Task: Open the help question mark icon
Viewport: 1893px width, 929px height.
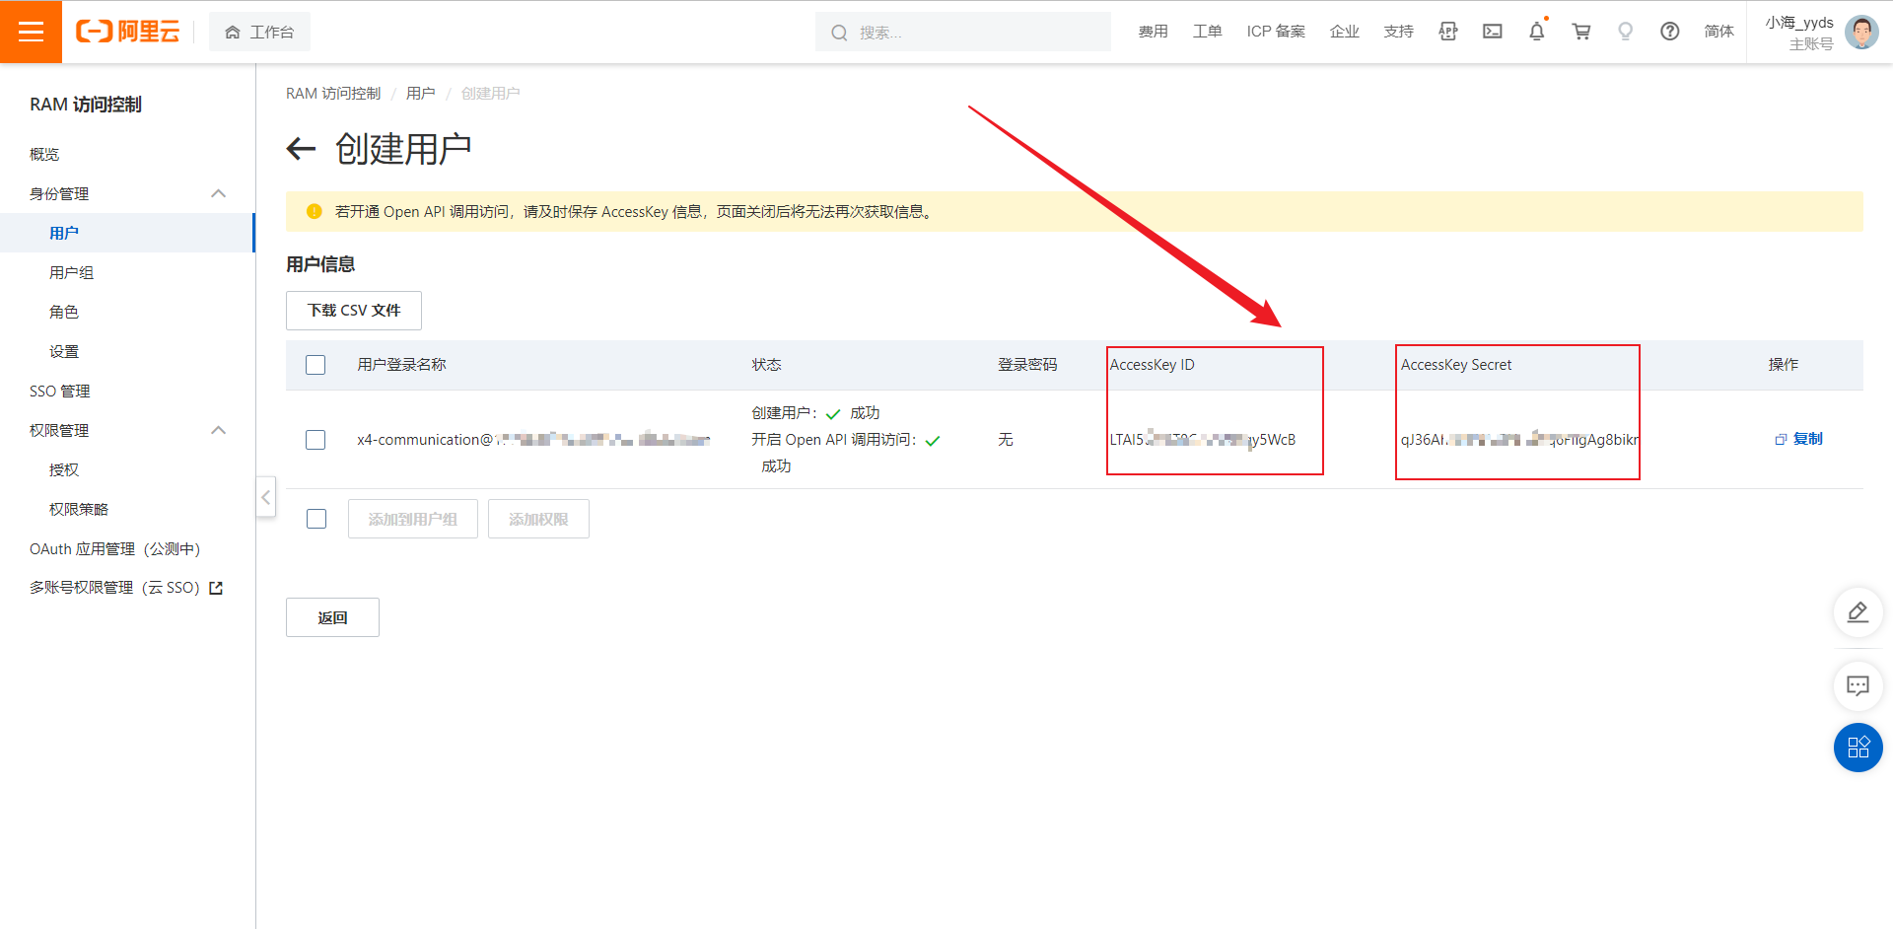Action: 1670,32
